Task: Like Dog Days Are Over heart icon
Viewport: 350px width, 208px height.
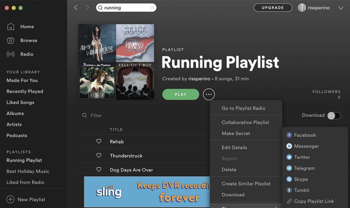Action: [99, 169]
